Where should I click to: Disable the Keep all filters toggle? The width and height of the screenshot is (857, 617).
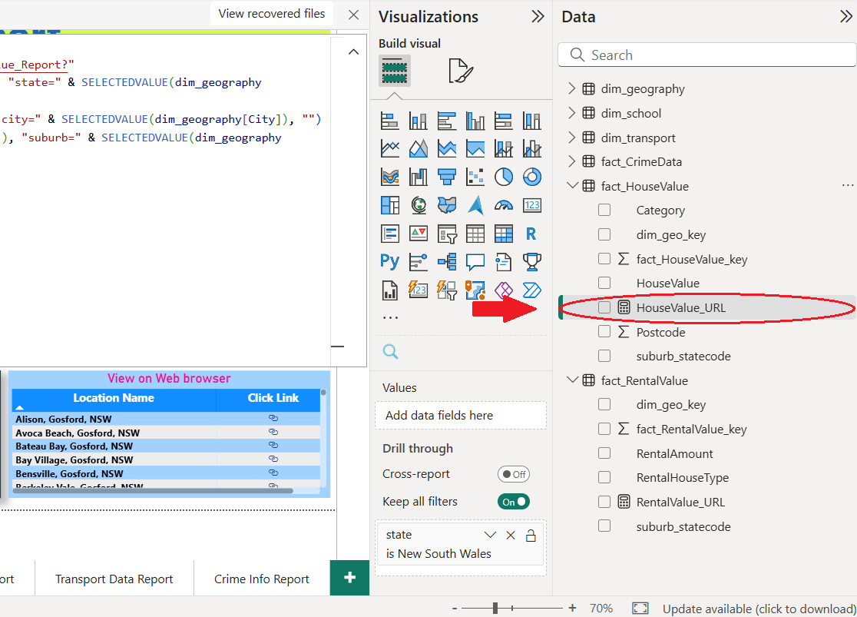tap(513, 502)
